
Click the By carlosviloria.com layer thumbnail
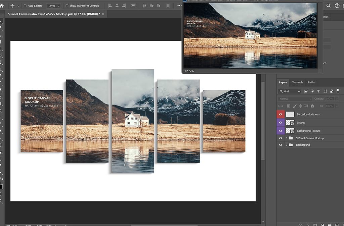point(290,114)
